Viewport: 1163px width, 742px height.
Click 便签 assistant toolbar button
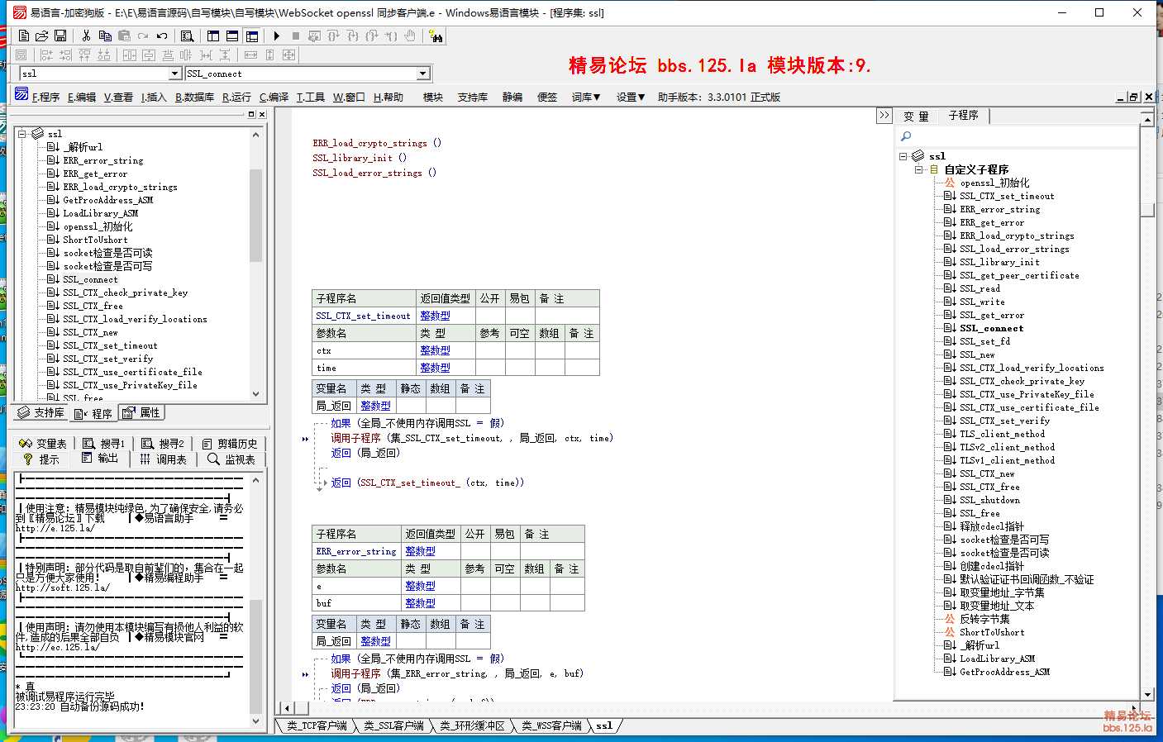point(547,97)
